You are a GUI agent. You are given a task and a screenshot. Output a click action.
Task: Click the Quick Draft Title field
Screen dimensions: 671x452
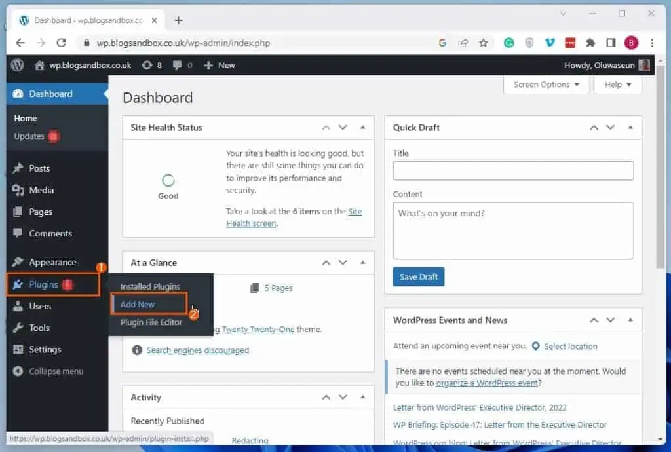[512, 170]
